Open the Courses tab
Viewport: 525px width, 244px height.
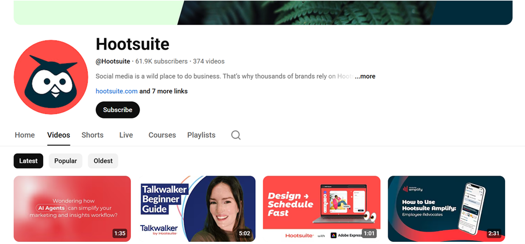(162, 135)
